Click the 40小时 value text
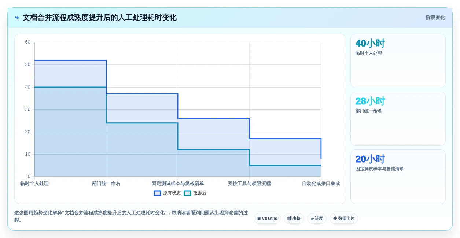Screen dimensions: 460x238 coord(370,43)
